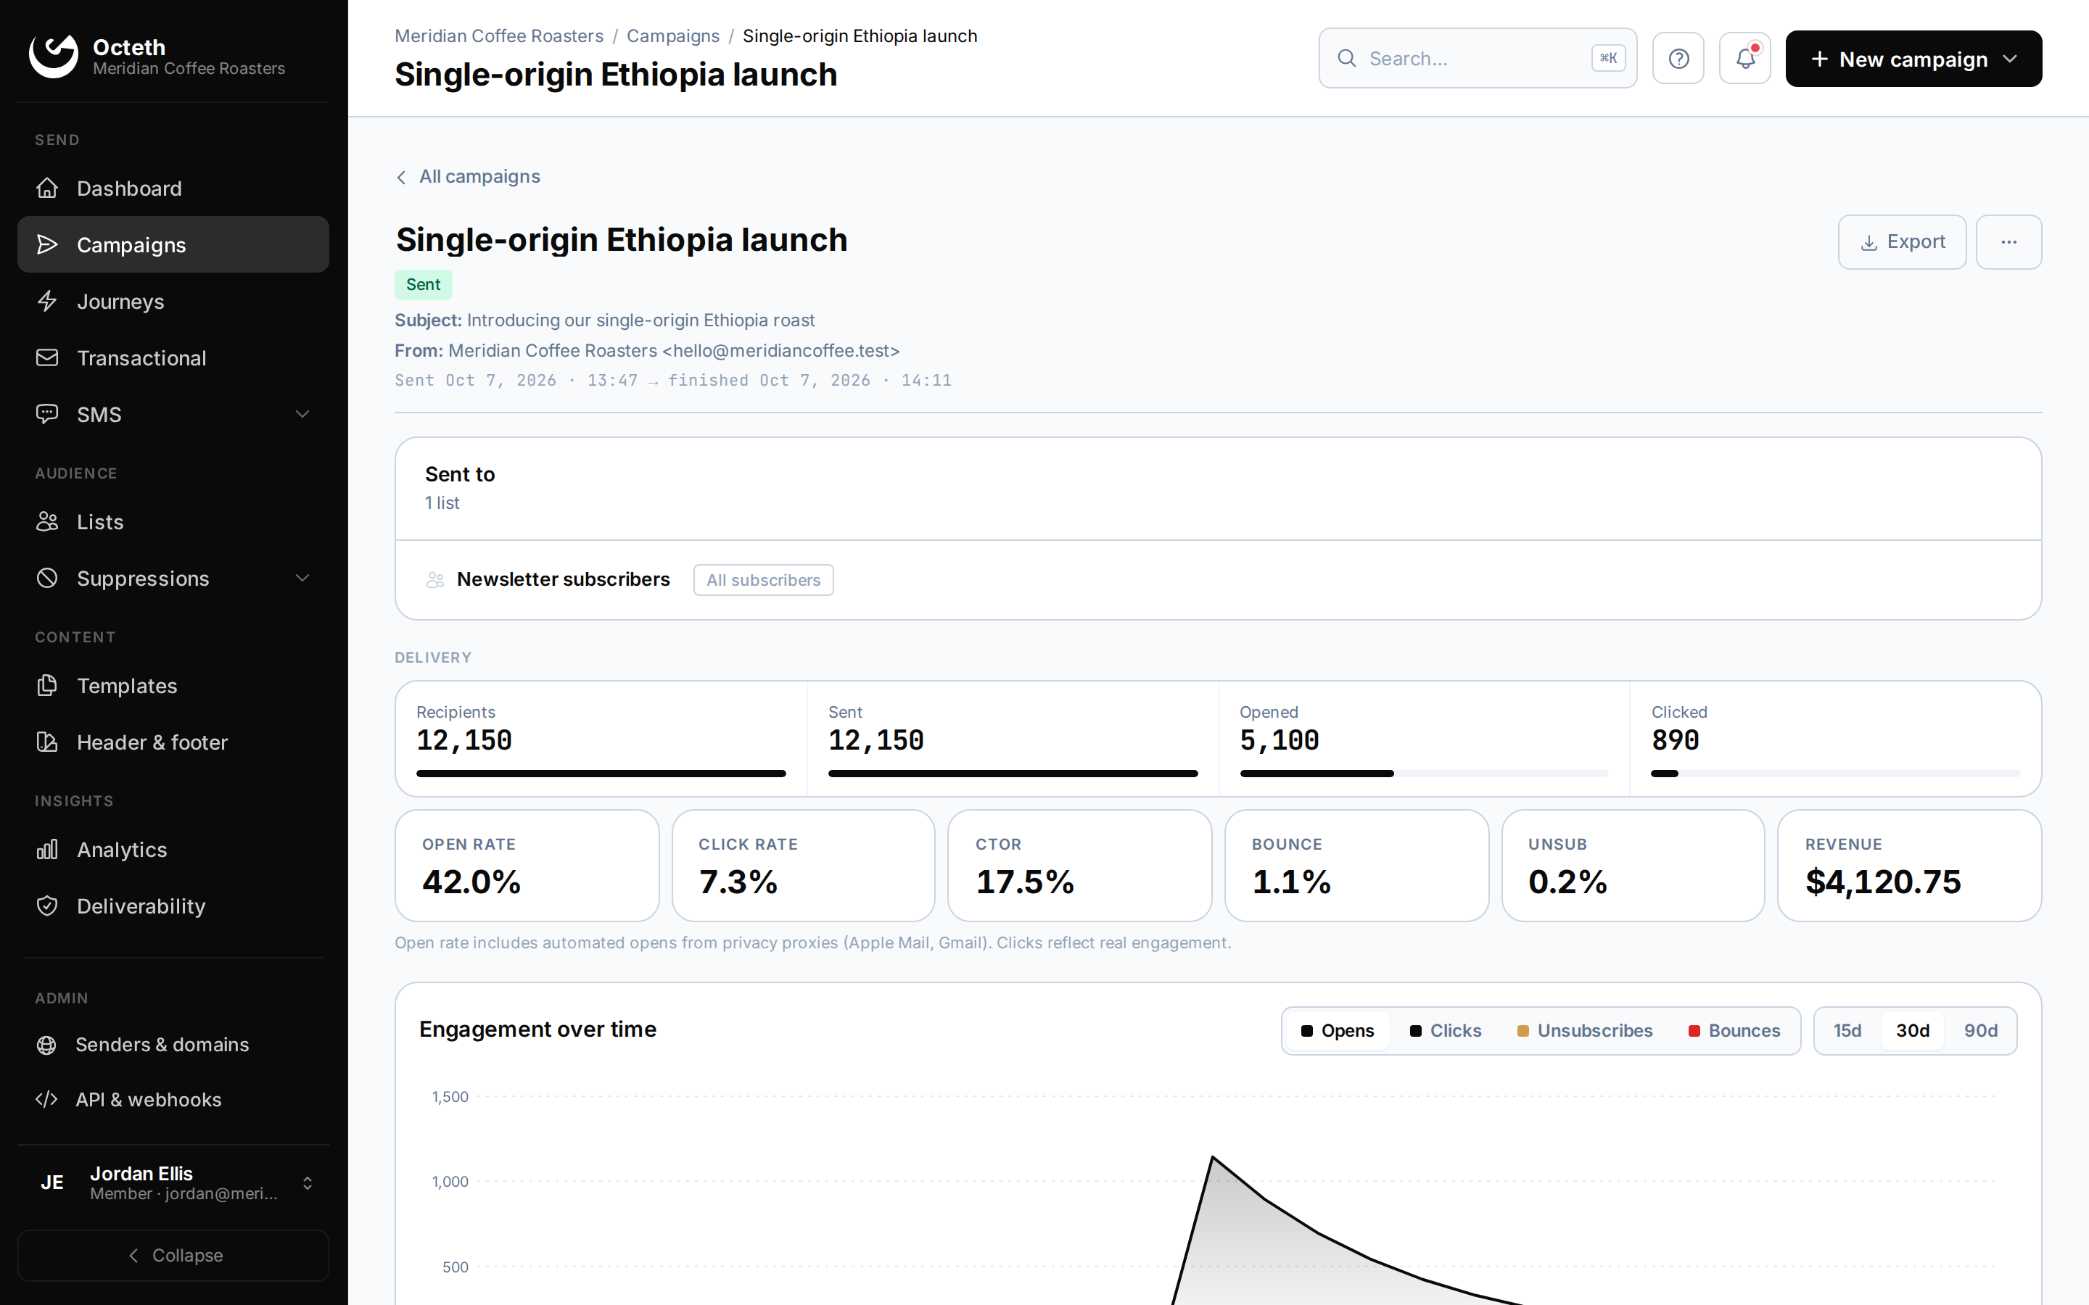Open notifications bell icon
The width and height of the screenshot is (2089, 1305).
click(x=1744, y=59)
